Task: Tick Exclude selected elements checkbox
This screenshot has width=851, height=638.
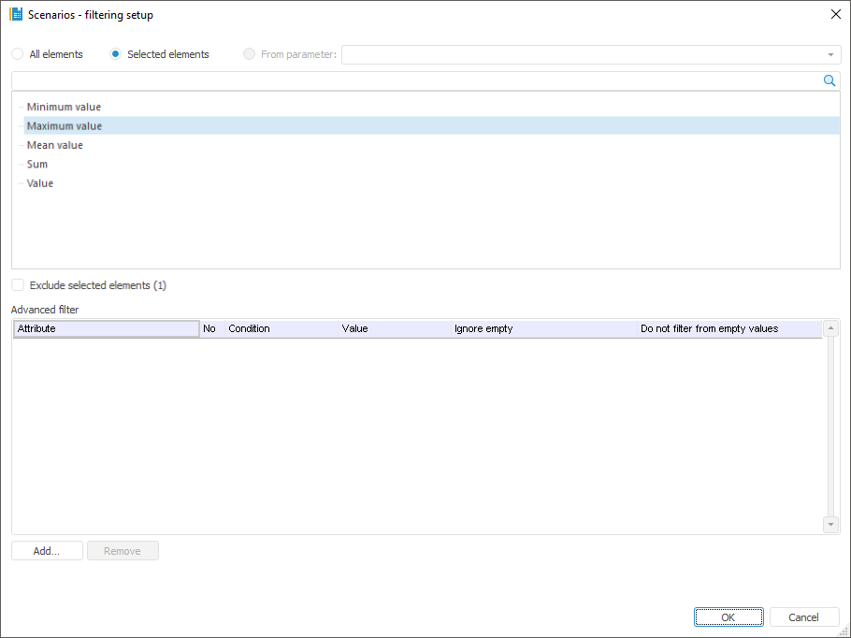Action: 18,285
